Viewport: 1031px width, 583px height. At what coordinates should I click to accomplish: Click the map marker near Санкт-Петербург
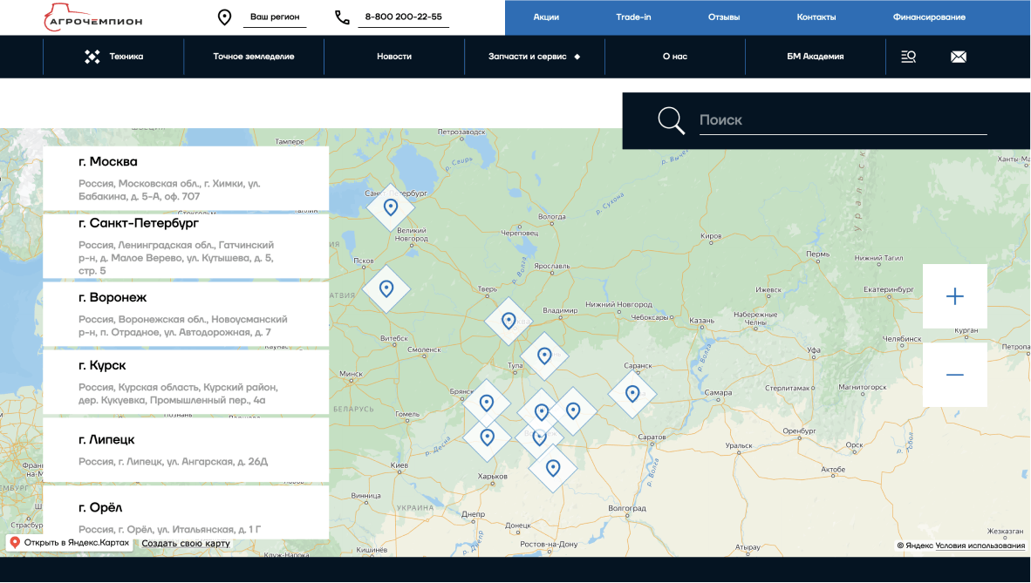391,207
